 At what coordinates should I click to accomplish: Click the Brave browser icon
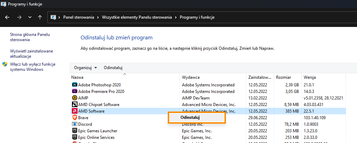[x=74, y=118]
